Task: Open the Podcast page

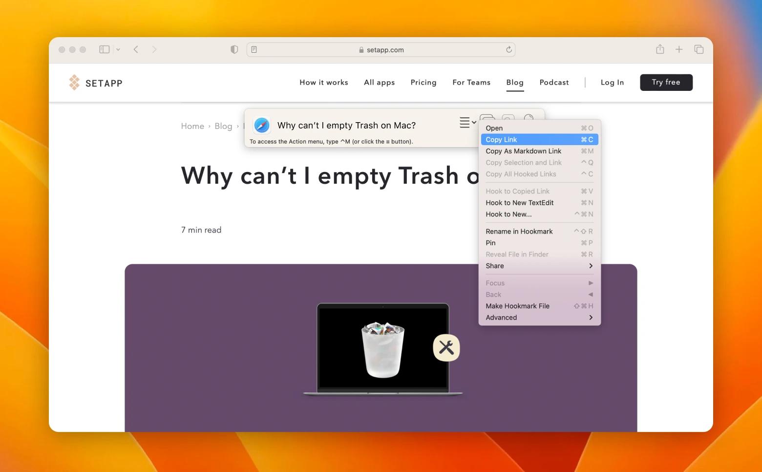Action: (554, 82)
